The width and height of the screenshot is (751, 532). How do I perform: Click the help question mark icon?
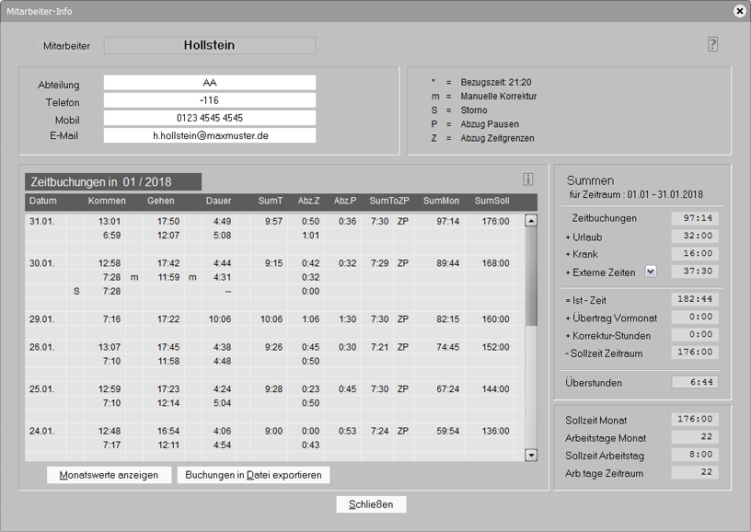712,44
